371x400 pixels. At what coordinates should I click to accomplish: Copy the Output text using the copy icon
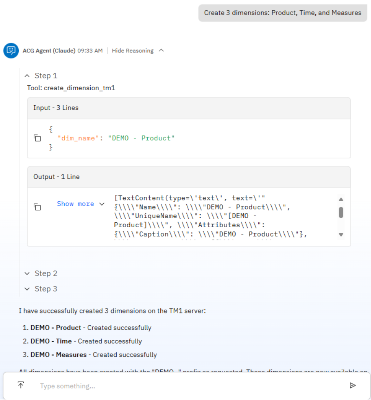[37, 207]
